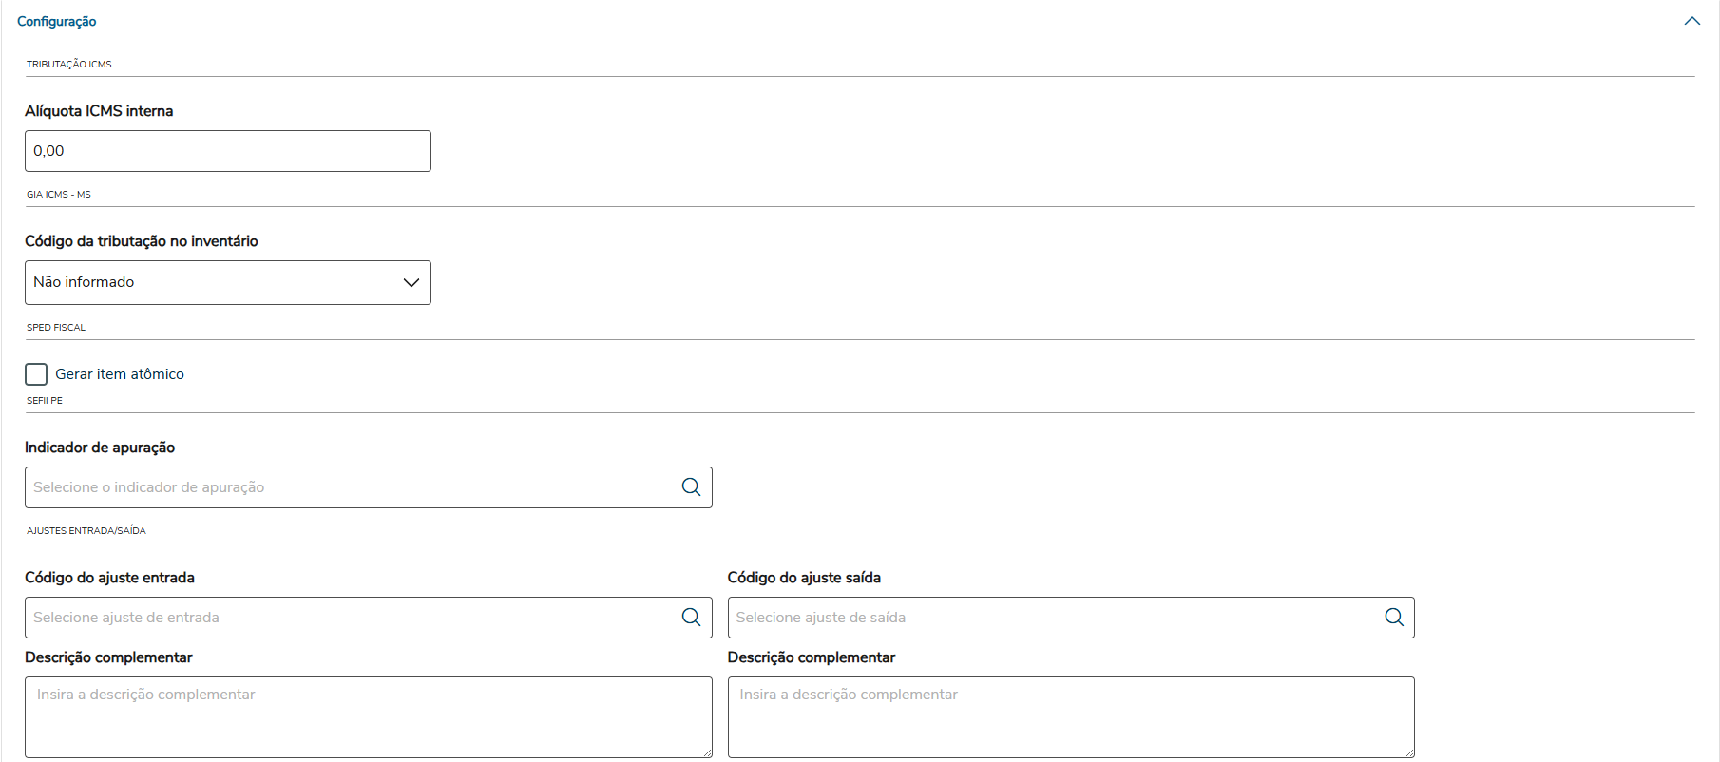Screen dimensions: 1720x762
Task: Click saída Descrição complementar text area
Action: pos(1071,716)
